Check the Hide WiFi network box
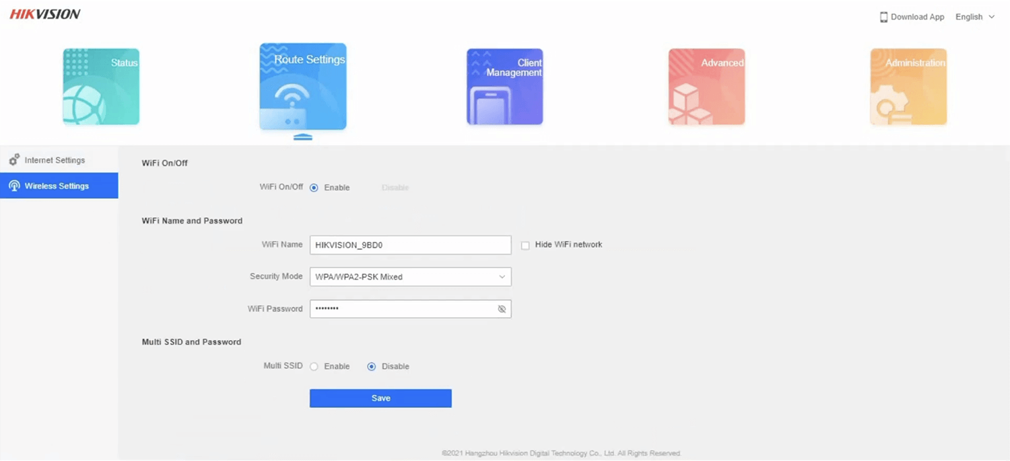The width and height of the screenshot is (1010, 461). [525, 245]
